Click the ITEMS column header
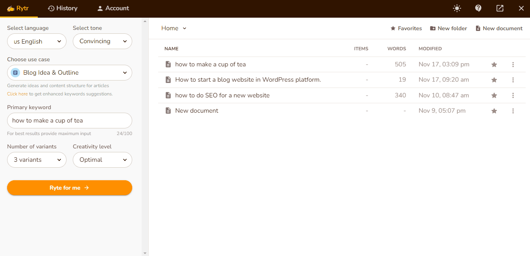The height and width of the screenshot is (256, 530). (361, 49)
